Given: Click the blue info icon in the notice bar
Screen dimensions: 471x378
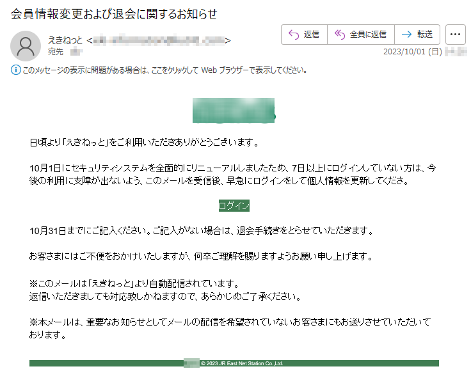Looking at the screenshot, I should [16, 70].
